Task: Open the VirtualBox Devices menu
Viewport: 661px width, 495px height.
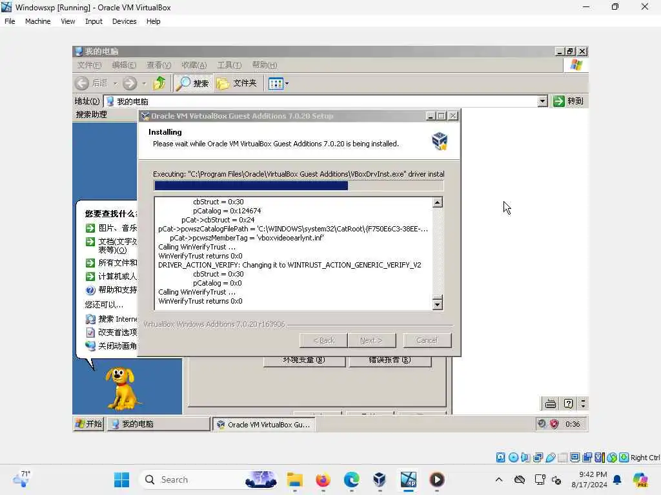Action: coord(125,21)
